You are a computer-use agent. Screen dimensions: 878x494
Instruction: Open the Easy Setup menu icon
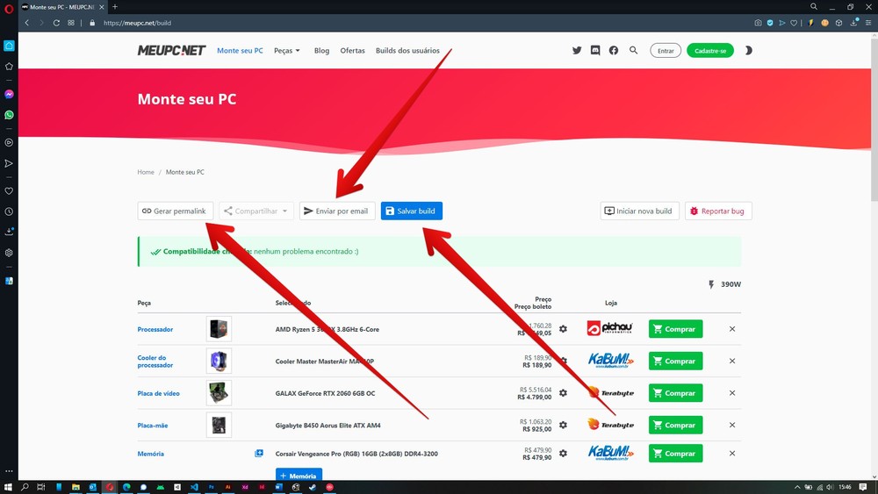868,23
